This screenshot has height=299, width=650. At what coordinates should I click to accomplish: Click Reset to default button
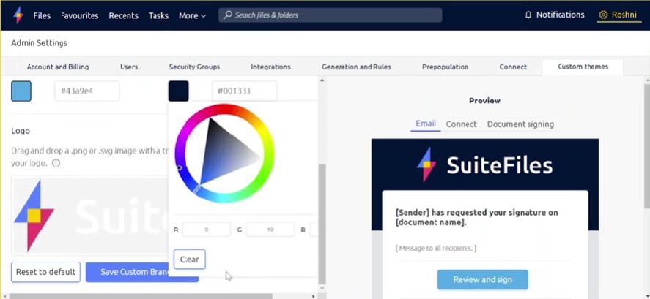pyautogui.click(x=45, y=272)
